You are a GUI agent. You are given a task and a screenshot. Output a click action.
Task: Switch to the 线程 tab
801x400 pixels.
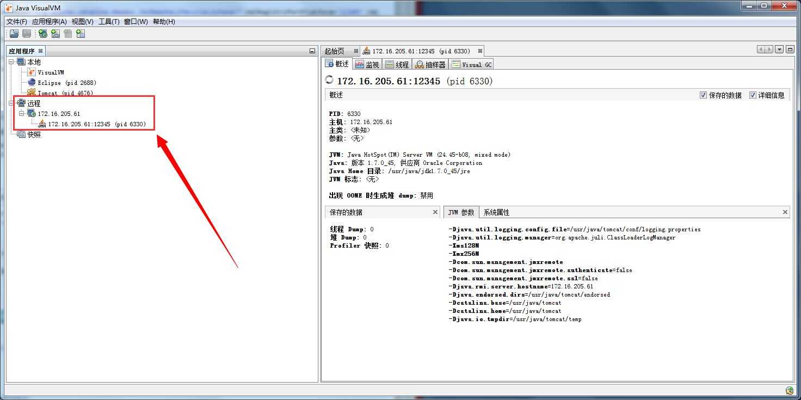(x=397, y=64)
